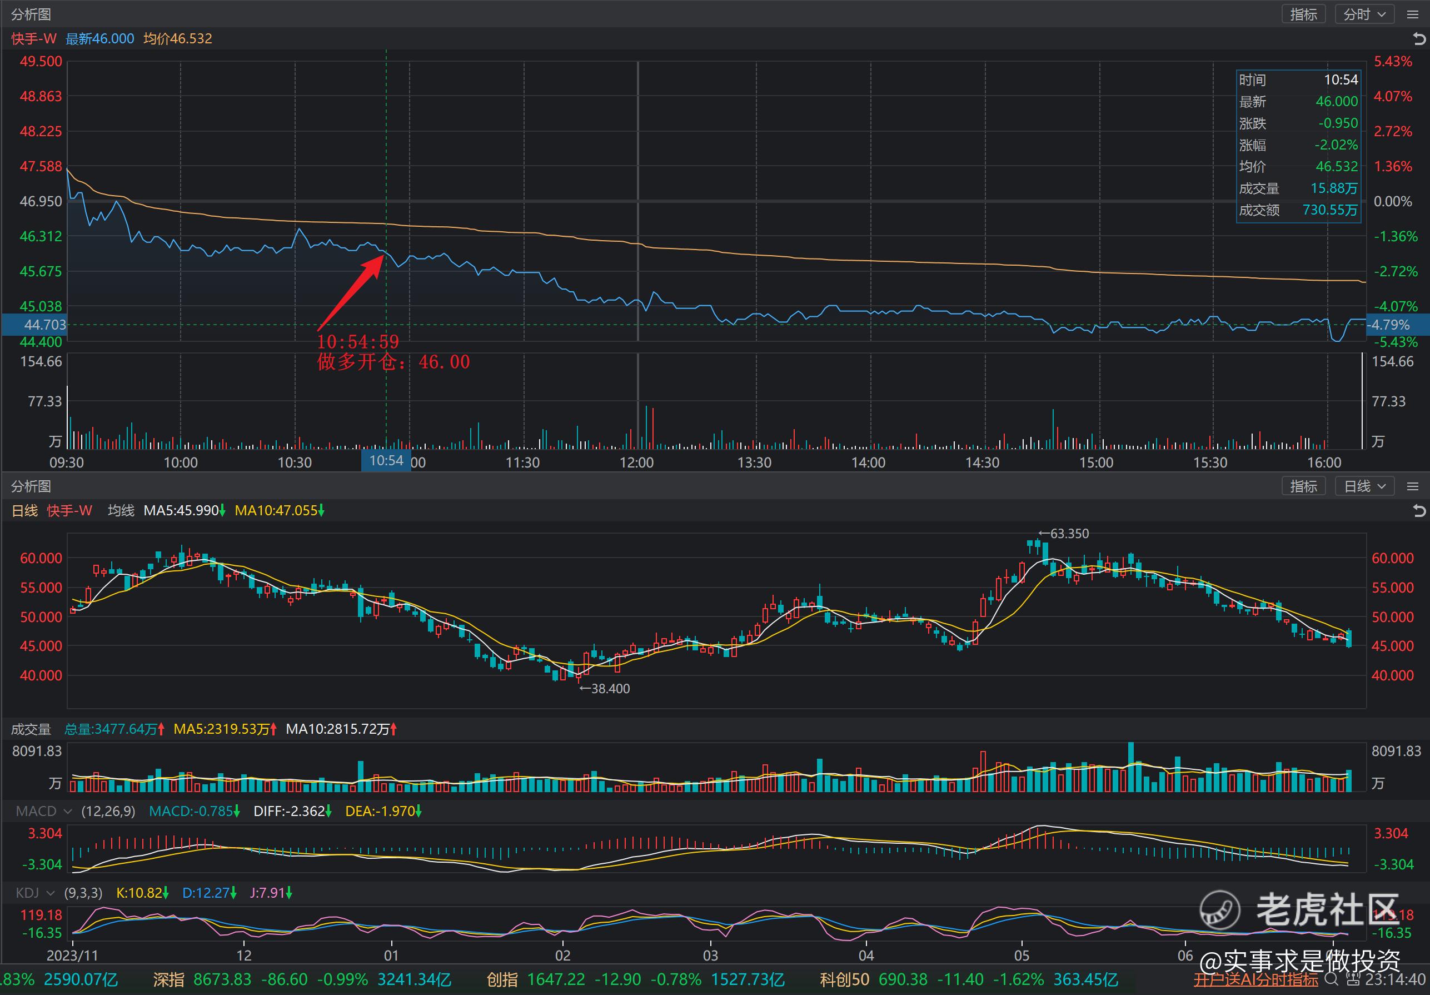The height and width of the screenshot is (995, 1430).
Task: Click the 44.703 price marker on the left axis
Action: [x=34, y=325]
